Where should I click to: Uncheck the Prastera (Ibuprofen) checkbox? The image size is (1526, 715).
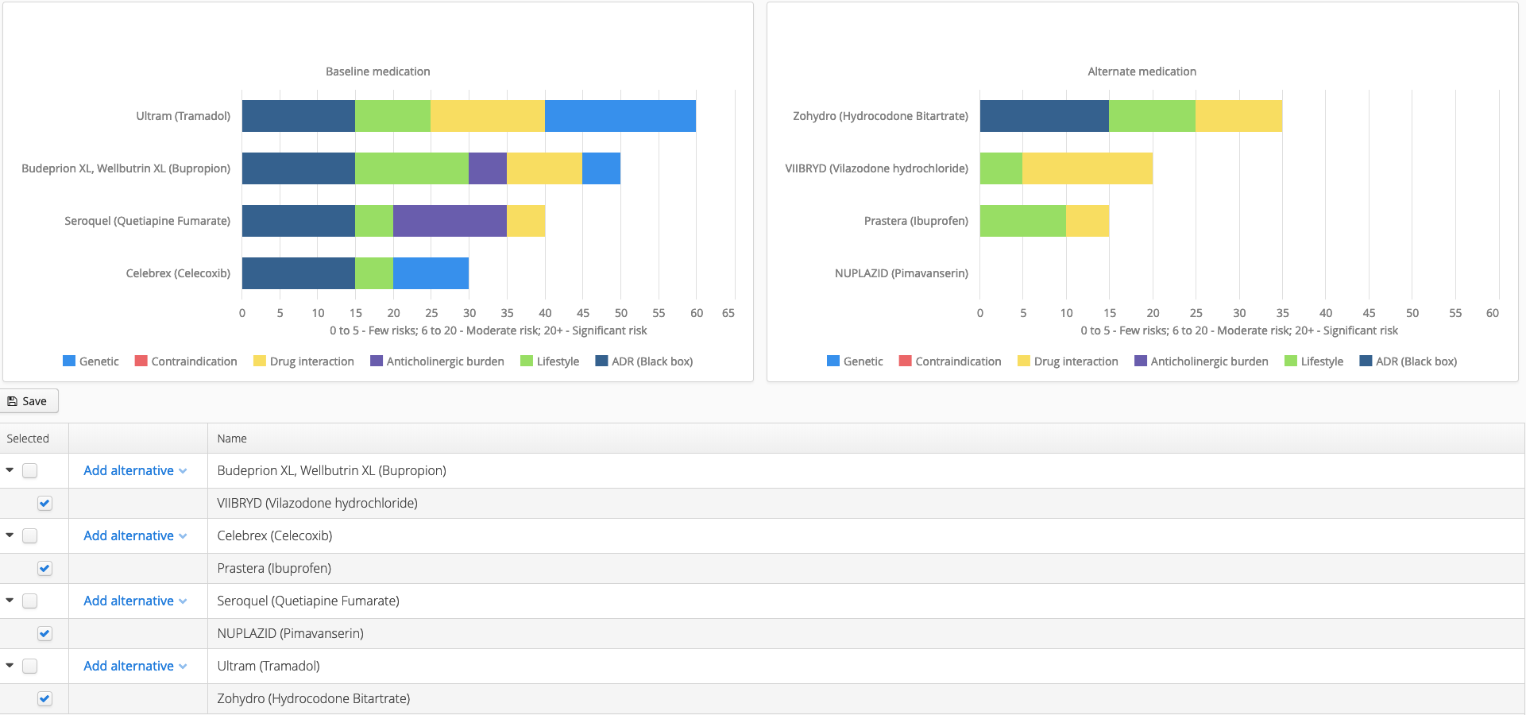pyautogui.click(x=44, y=568)
